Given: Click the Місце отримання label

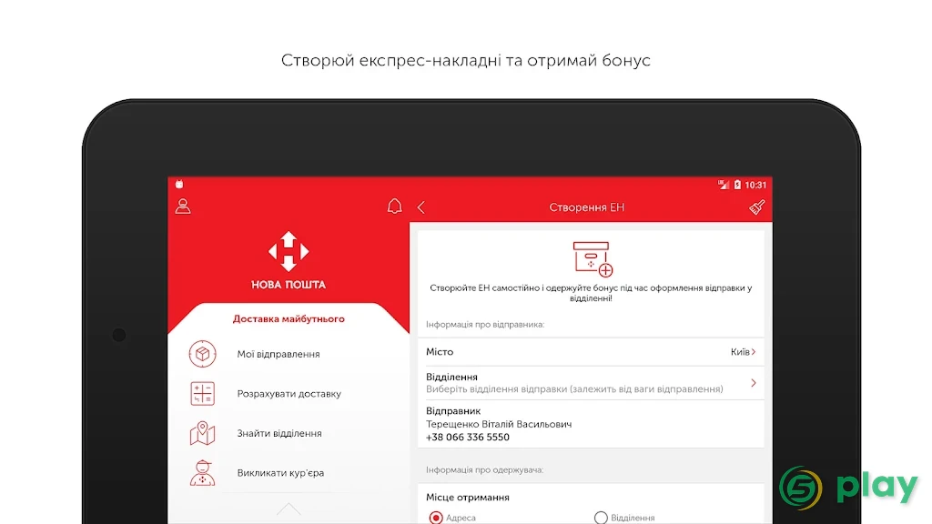Looking at the screenshot, I should coord(468,498).
